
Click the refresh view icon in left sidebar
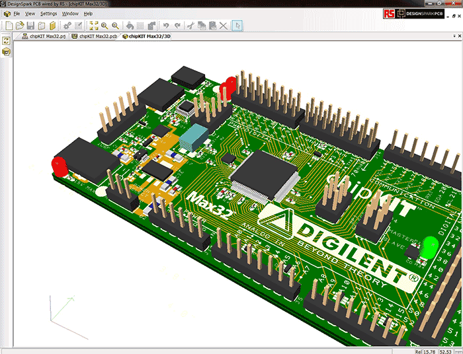6,41
